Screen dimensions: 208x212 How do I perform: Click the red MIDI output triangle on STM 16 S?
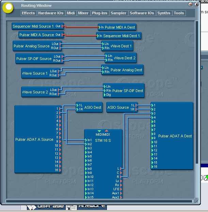point(107,131)
